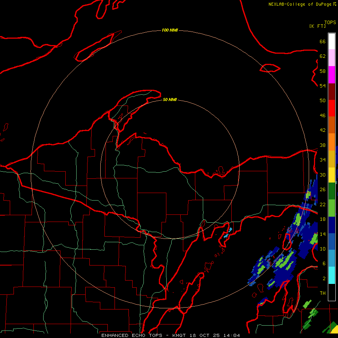The height and width of the screenshot is (338, 338).
Task: Click the gold 34 kft legend swatch
Action: pyautogui.click(x=332, y=159)
